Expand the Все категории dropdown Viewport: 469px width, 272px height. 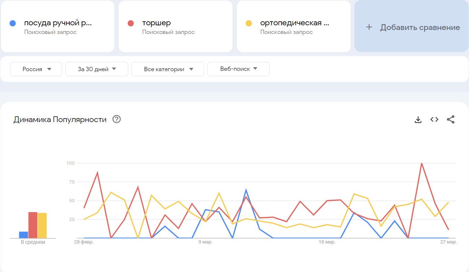click(x=168, y=69)
